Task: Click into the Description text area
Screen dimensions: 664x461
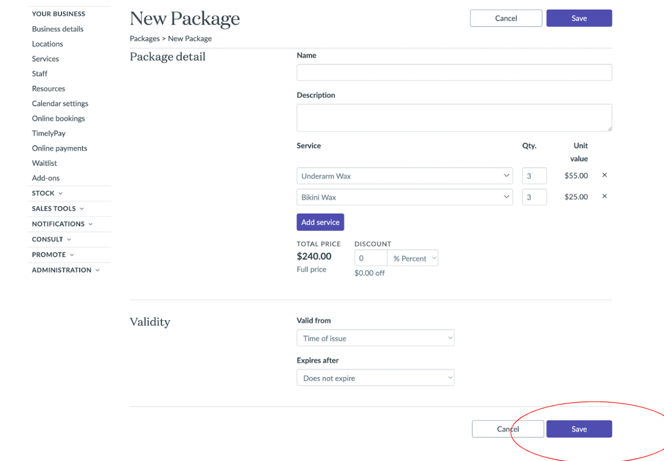Action: point(454,118)
